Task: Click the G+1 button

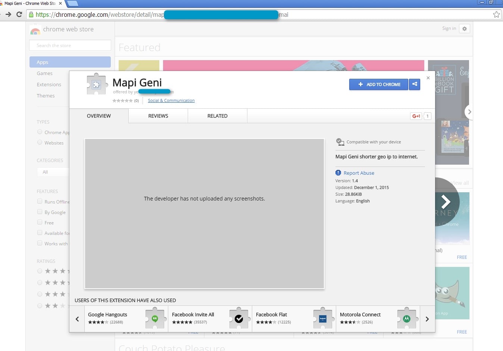Action: coord(416,116)
